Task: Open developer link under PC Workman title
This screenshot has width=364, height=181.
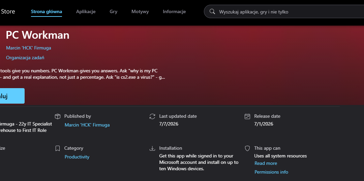Action: pyautogui.click(x=29, y=48)
